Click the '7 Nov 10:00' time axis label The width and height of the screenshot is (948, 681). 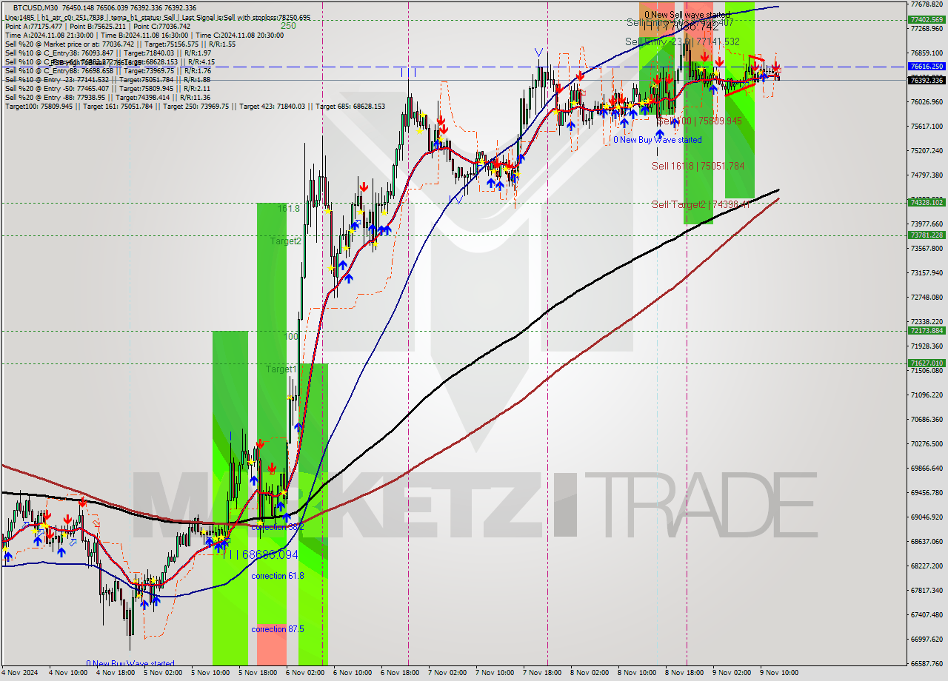495,673
